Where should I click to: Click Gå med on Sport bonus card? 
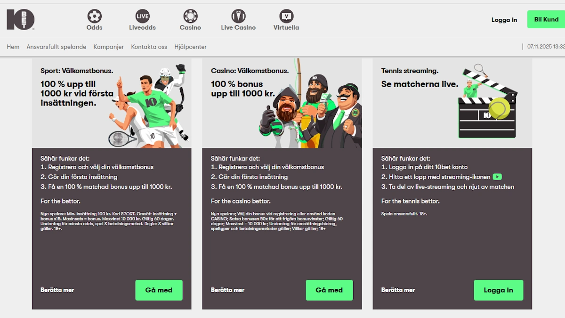tap(159, 290)
